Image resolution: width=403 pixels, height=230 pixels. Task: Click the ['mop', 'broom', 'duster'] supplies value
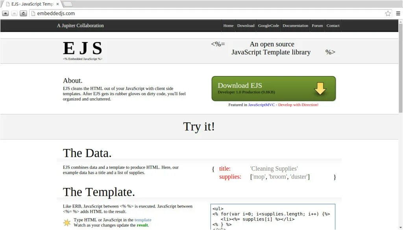click(280, 177)
